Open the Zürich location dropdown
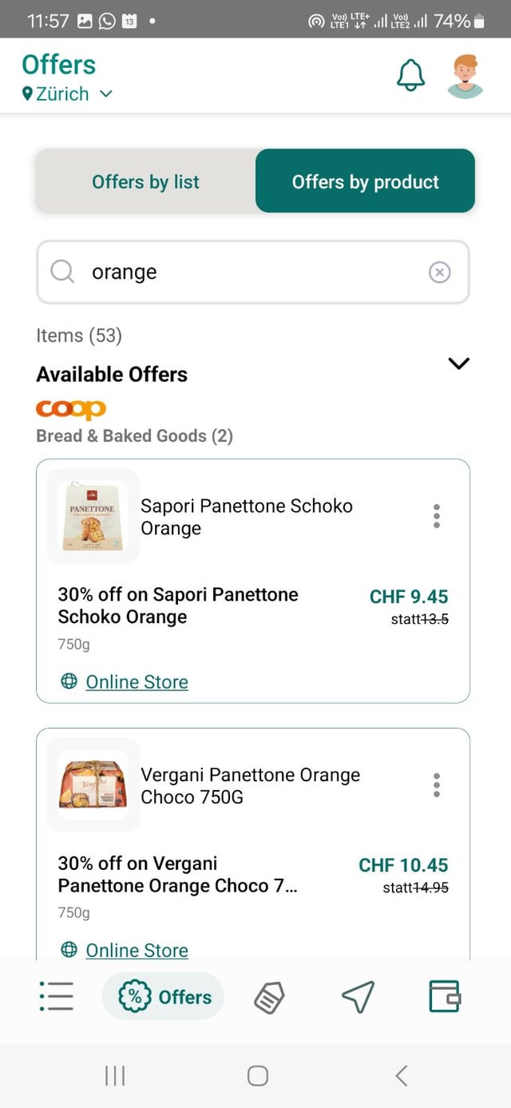The image size is (511, 1108). [68, 94]
